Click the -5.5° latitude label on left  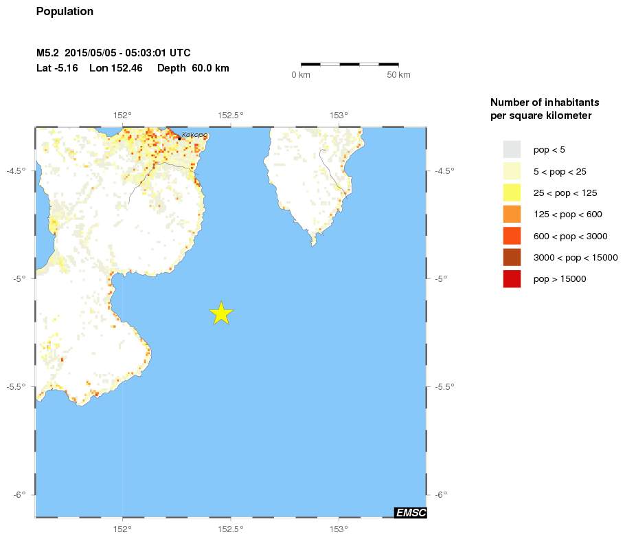click(x=16, y=386)
